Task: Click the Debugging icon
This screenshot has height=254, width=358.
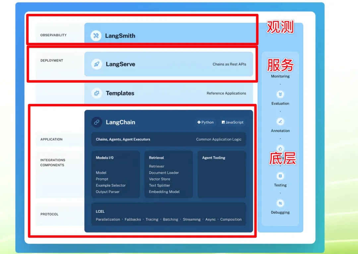Action: pos(280,203)
